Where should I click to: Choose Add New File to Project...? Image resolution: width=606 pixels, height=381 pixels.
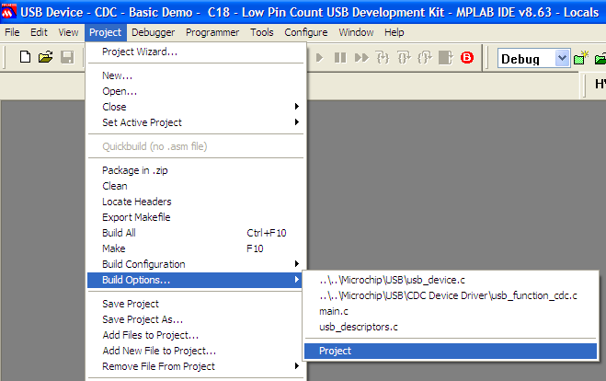coord(195,351)
